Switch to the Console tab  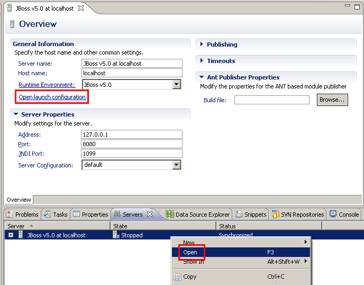344,215
